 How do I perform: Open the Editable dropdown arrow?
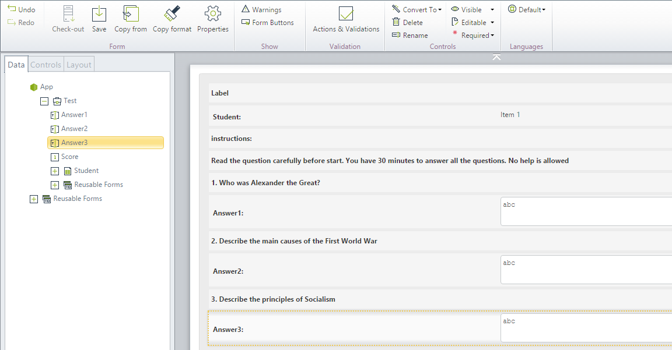(x=492, y=22)
